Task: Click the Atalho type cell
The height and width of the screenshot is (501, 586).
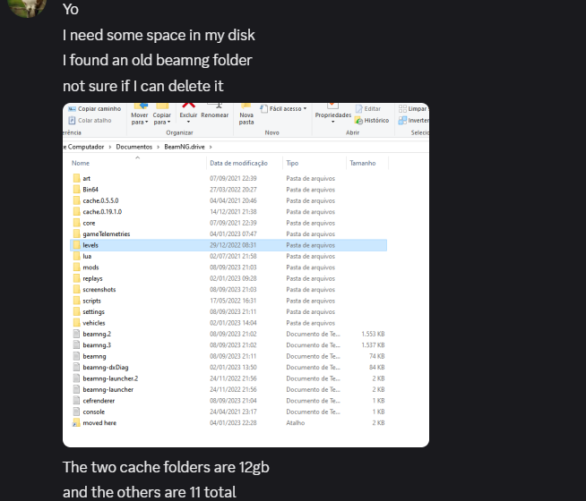Action: [296, 422]
